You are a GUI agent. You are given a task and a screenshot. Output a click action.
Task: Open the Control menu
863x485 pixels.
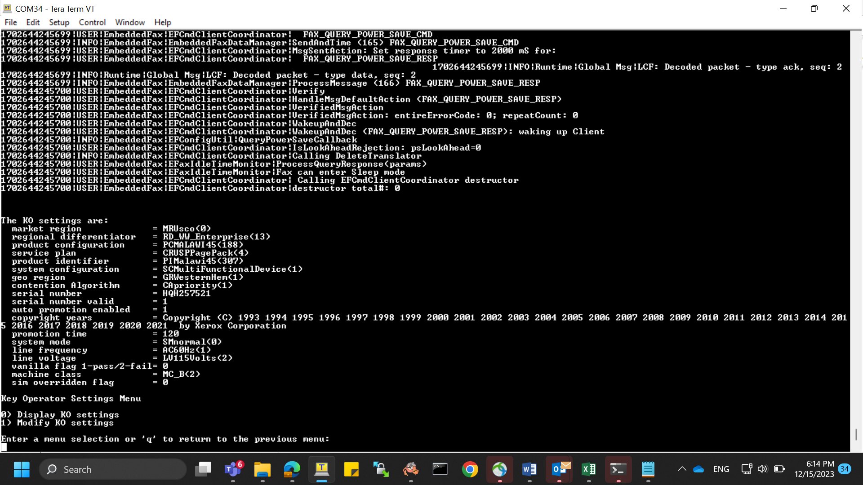92,22
